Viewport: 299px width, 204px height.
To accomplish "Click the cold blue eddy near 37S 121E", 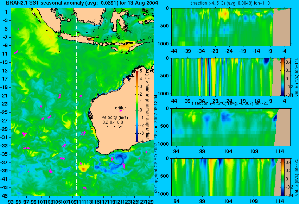I will coord(119,159).
